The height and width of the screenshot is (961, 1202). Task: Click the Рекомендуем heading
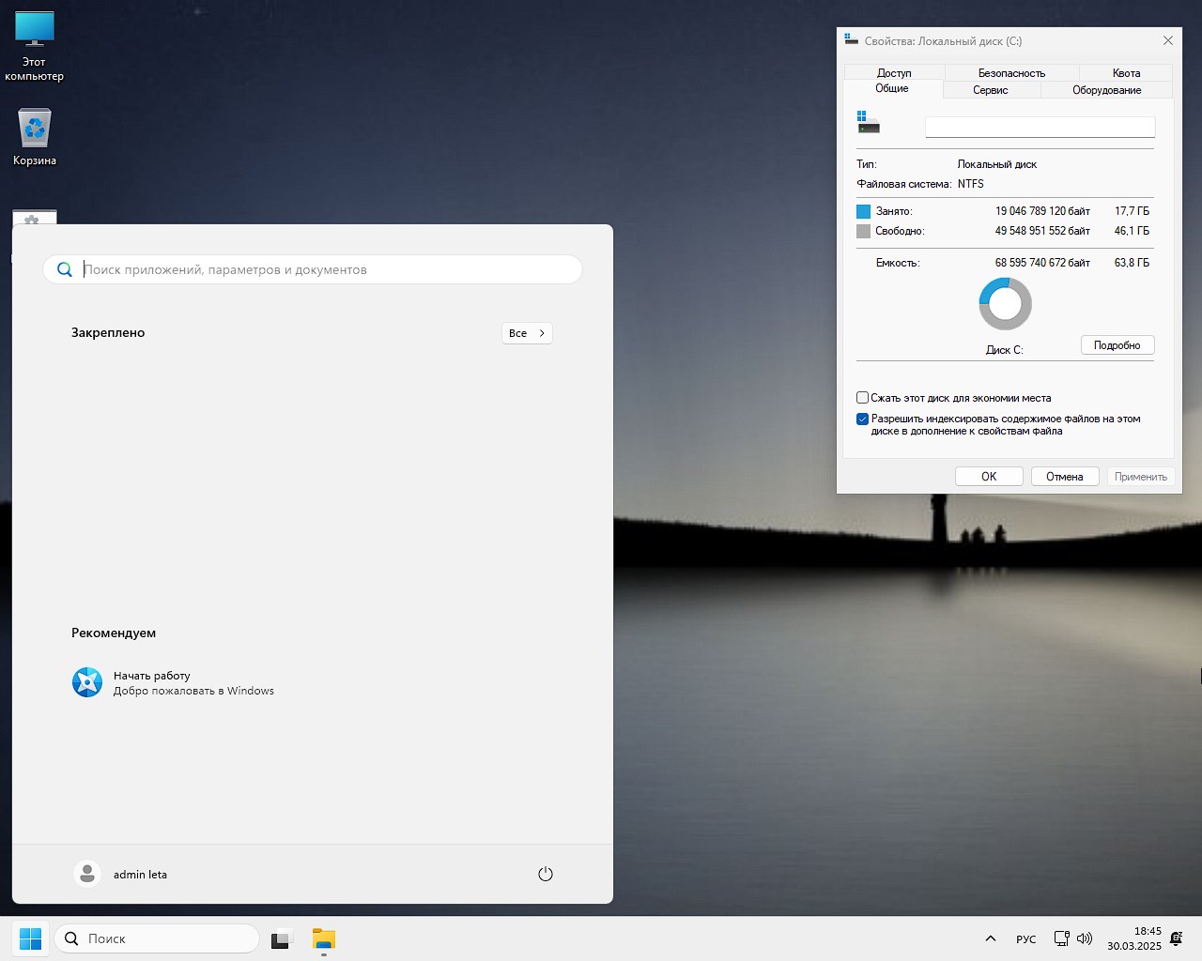(114, 633)
